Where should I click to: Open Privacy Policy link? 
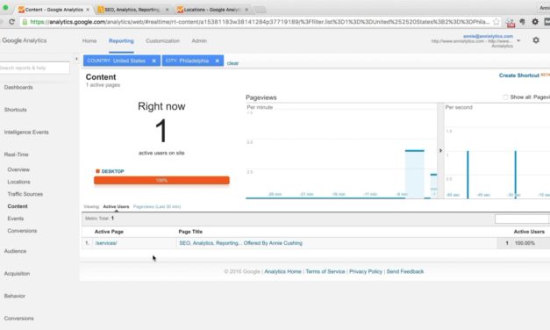pyautogui.click(x=366, y=271)
